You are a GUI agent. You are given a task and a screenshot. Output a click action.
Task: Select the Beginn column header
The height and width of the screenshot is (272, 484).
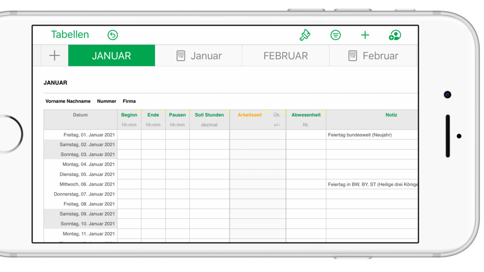[x=129, y=115]
